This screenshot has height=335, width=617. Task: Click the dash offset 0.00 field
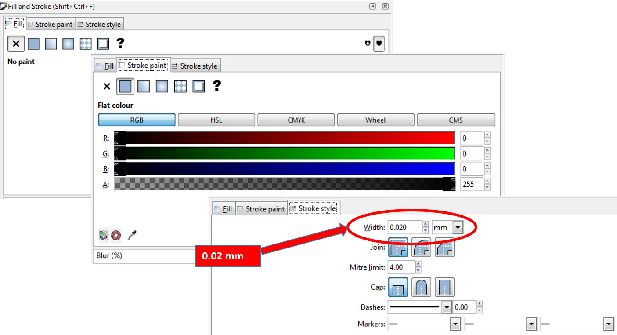click(465, 307)
